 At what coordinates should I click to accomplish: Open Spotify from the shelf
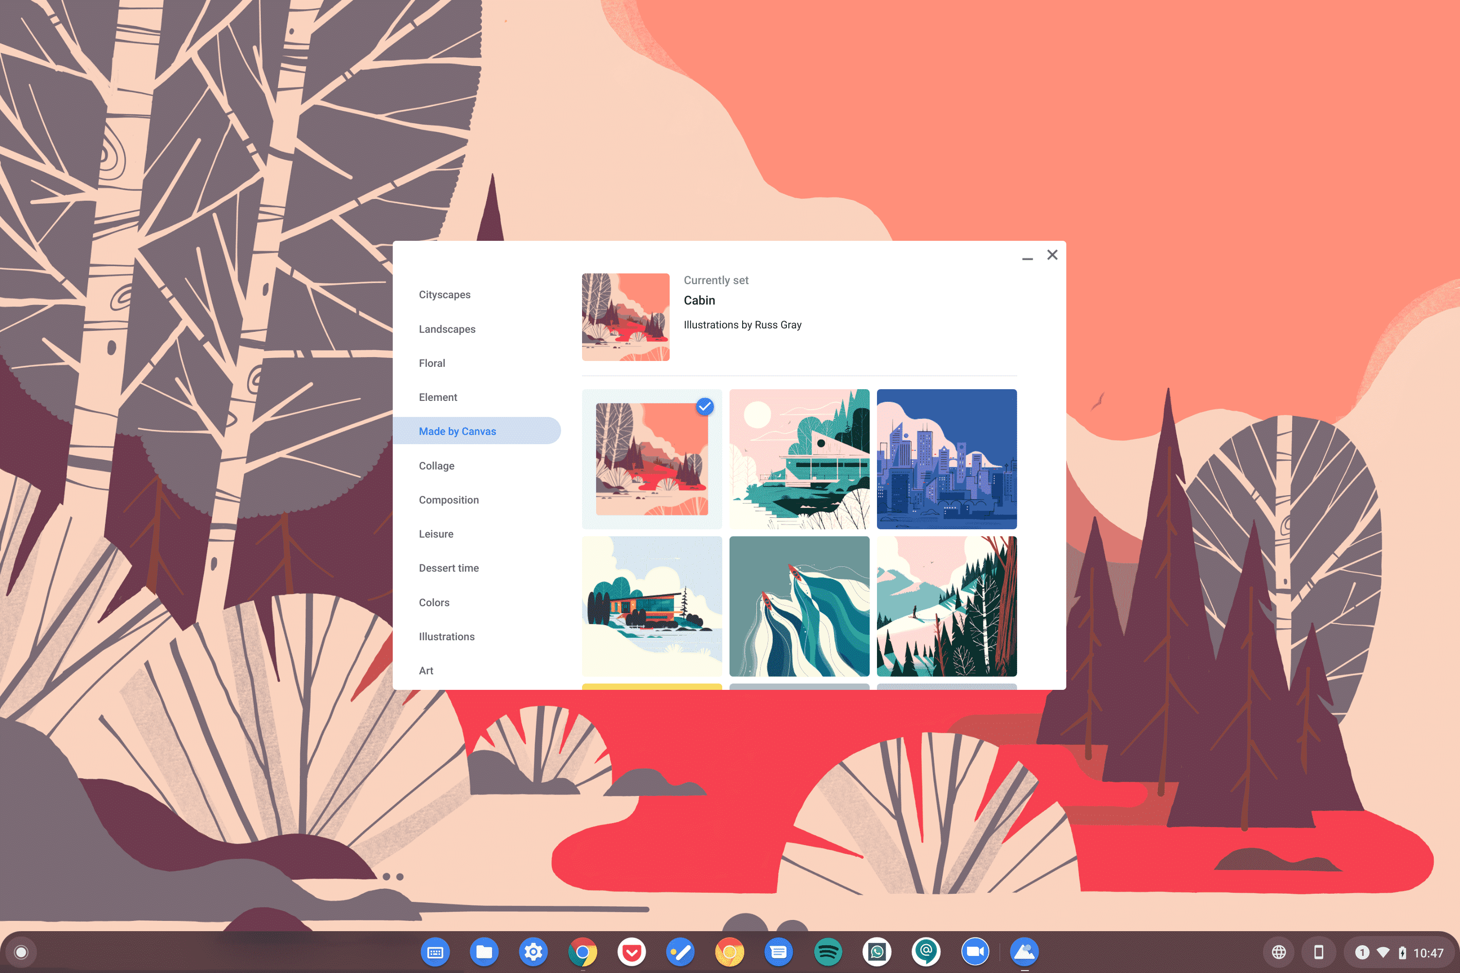[x=827, y=951]
